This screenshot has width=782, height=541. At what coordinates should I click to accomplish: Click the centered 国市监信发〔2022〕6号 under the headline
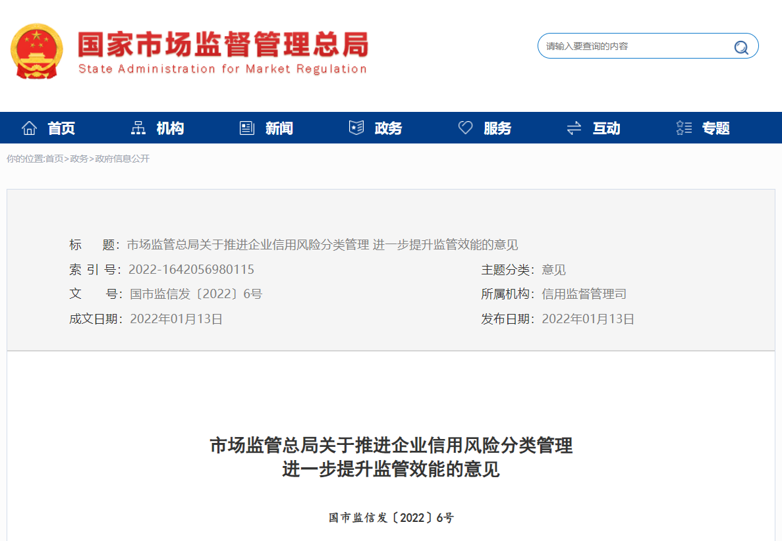pos(391,517)
